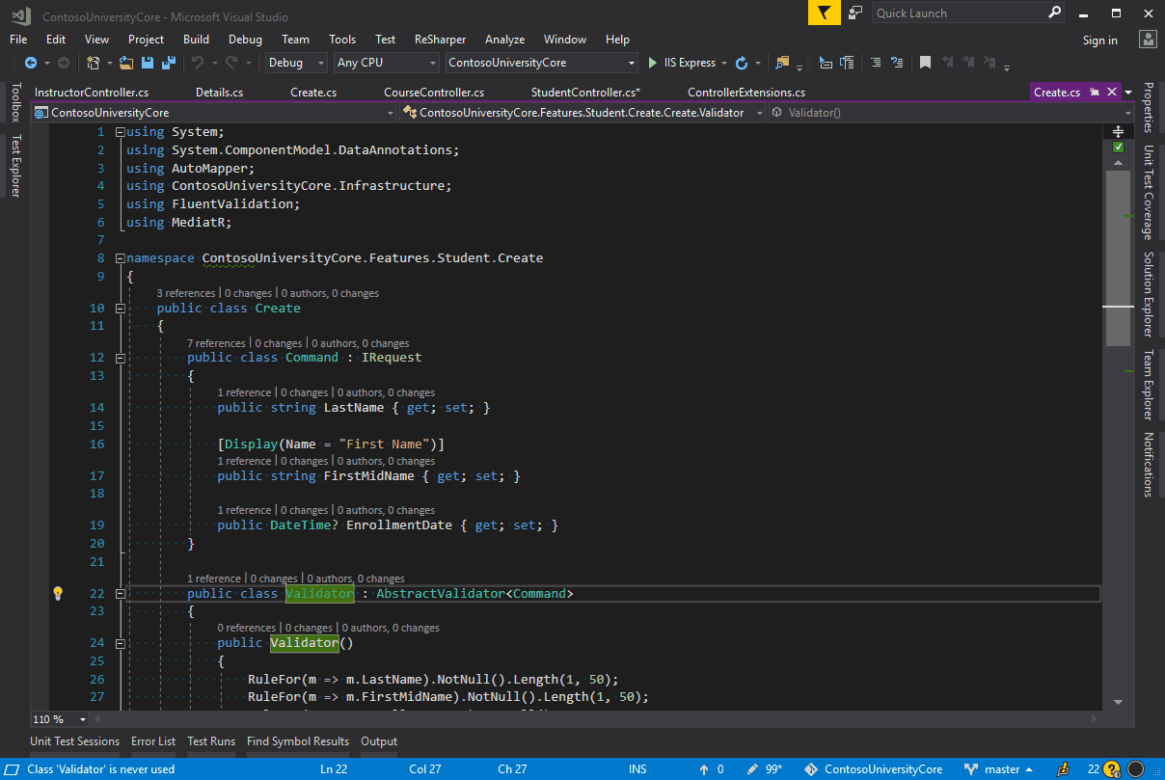This screenshot has width=1165, height=780.
Task: Collapse the using directives block at line 1
Action: point(120,132)
